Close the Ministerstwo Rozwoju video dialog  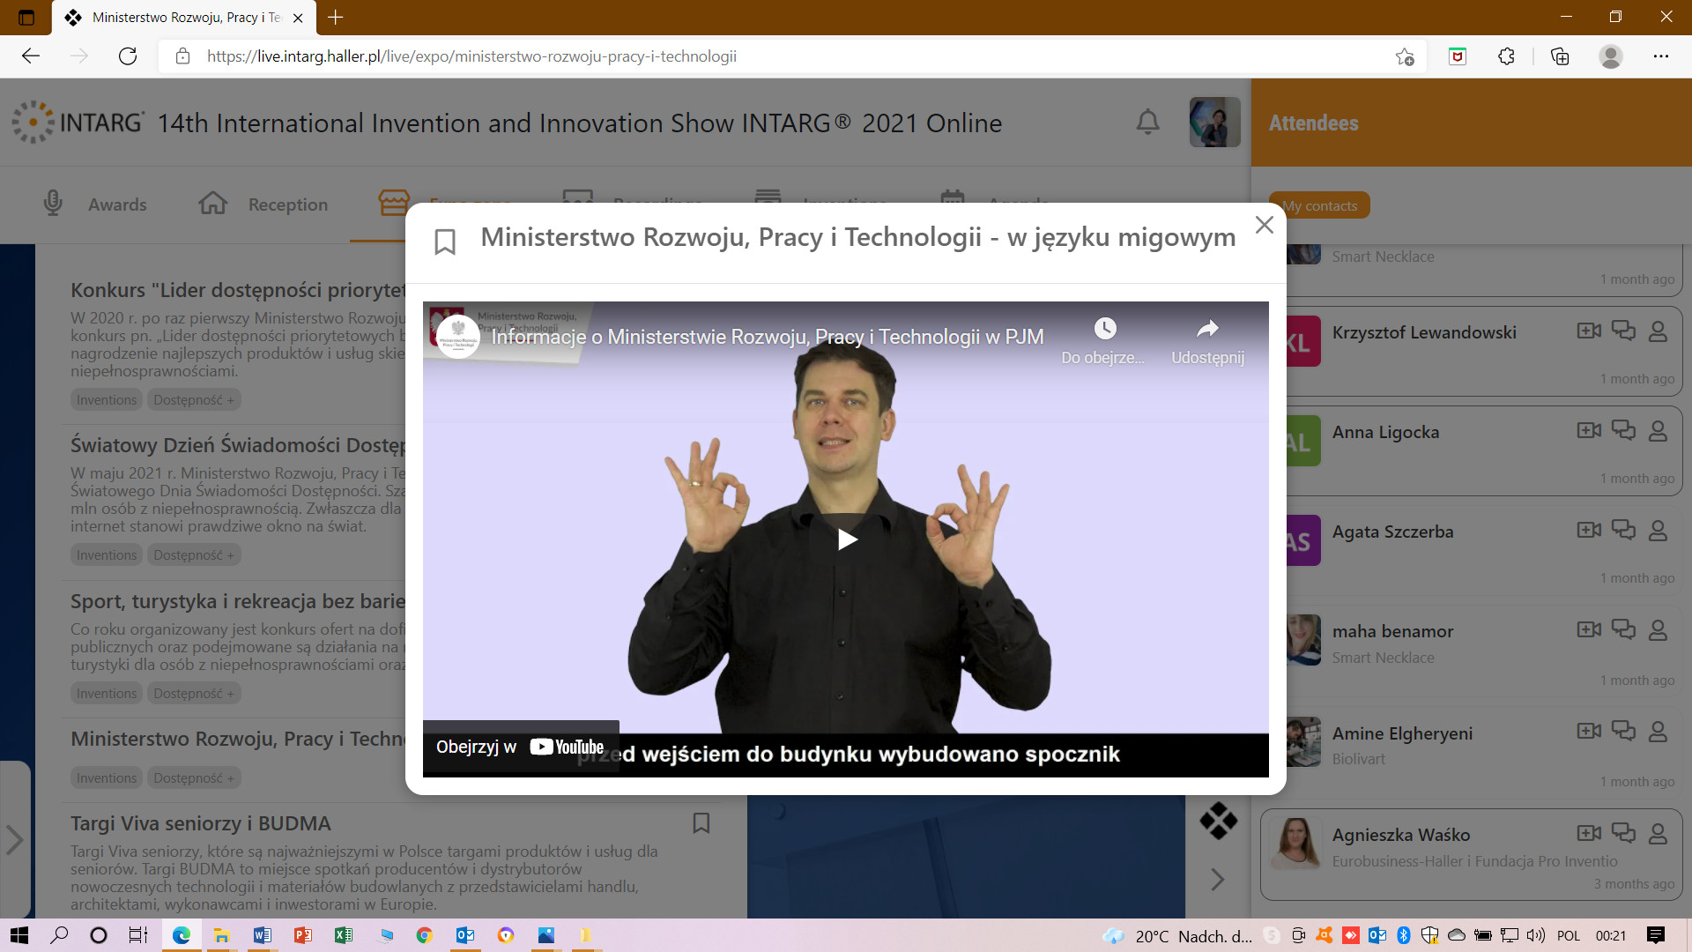pos(1265,225)
